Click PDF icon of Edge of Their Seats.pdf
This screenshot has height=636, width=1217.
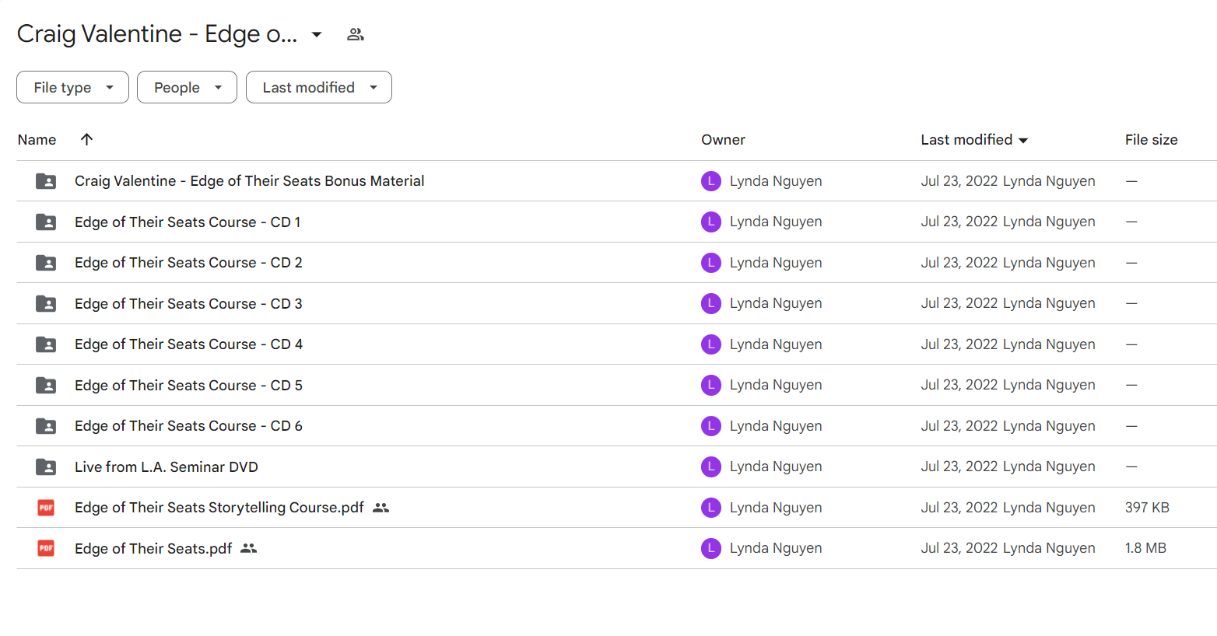[46, 548]
